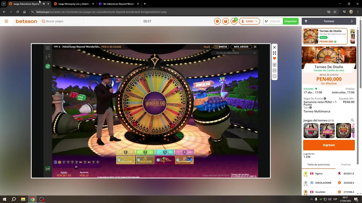Click the MÁS JUEGOS button
This screenshot has width=362, height=203.
pos(241,47)
